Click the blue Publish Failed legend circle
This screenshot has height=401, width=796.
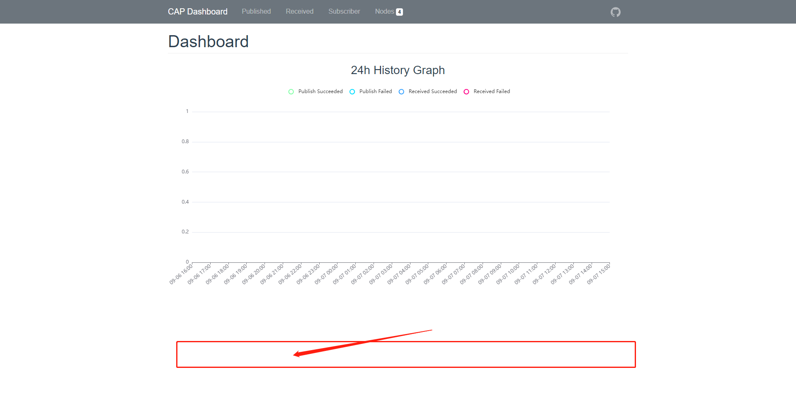[352, 91]
